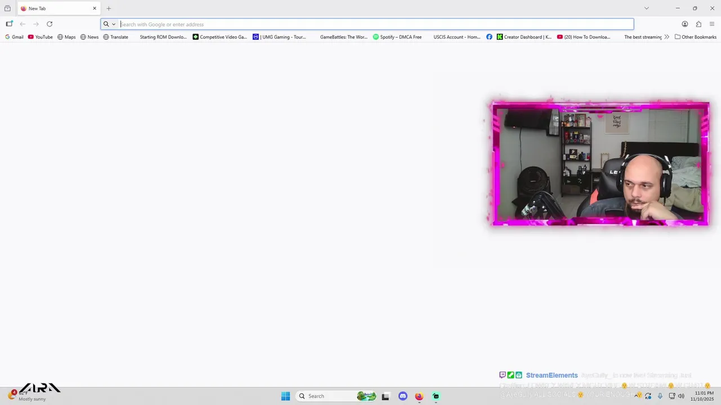Open the Maps bookmark
Screen dimensions: 721x405
[x=66, y=37]
